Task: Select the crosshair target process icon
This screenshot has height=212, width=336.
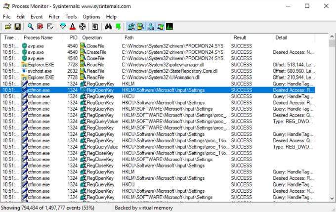Action: tap(83, 27)
